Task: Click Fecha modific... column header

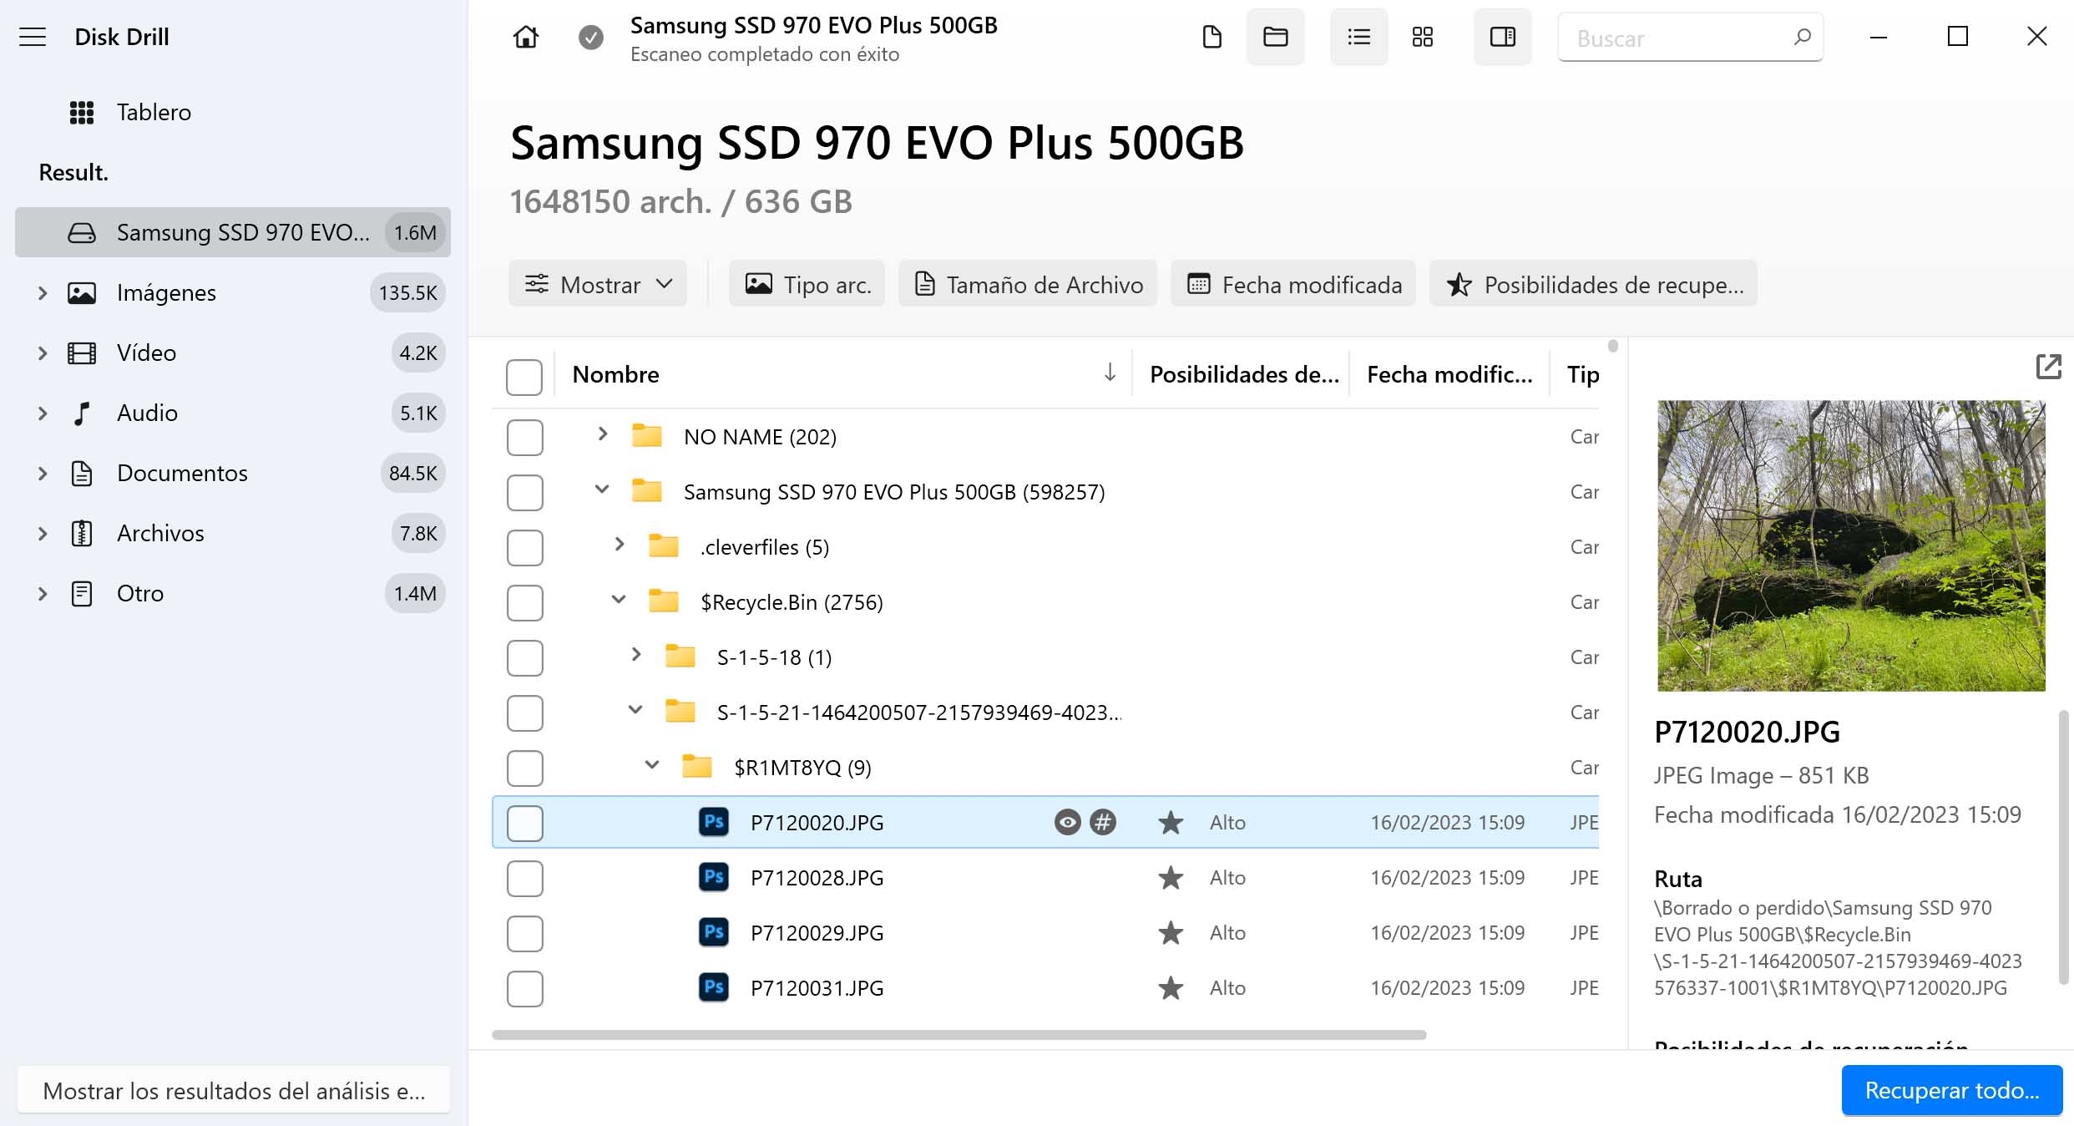Action: (x=1449, y=374)
